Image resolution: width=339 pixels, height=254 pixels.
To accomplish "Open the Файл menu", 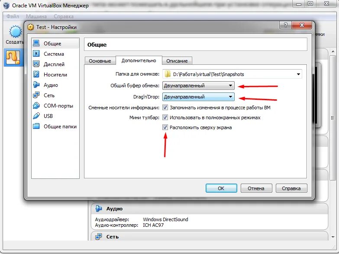I will [13, 16].
